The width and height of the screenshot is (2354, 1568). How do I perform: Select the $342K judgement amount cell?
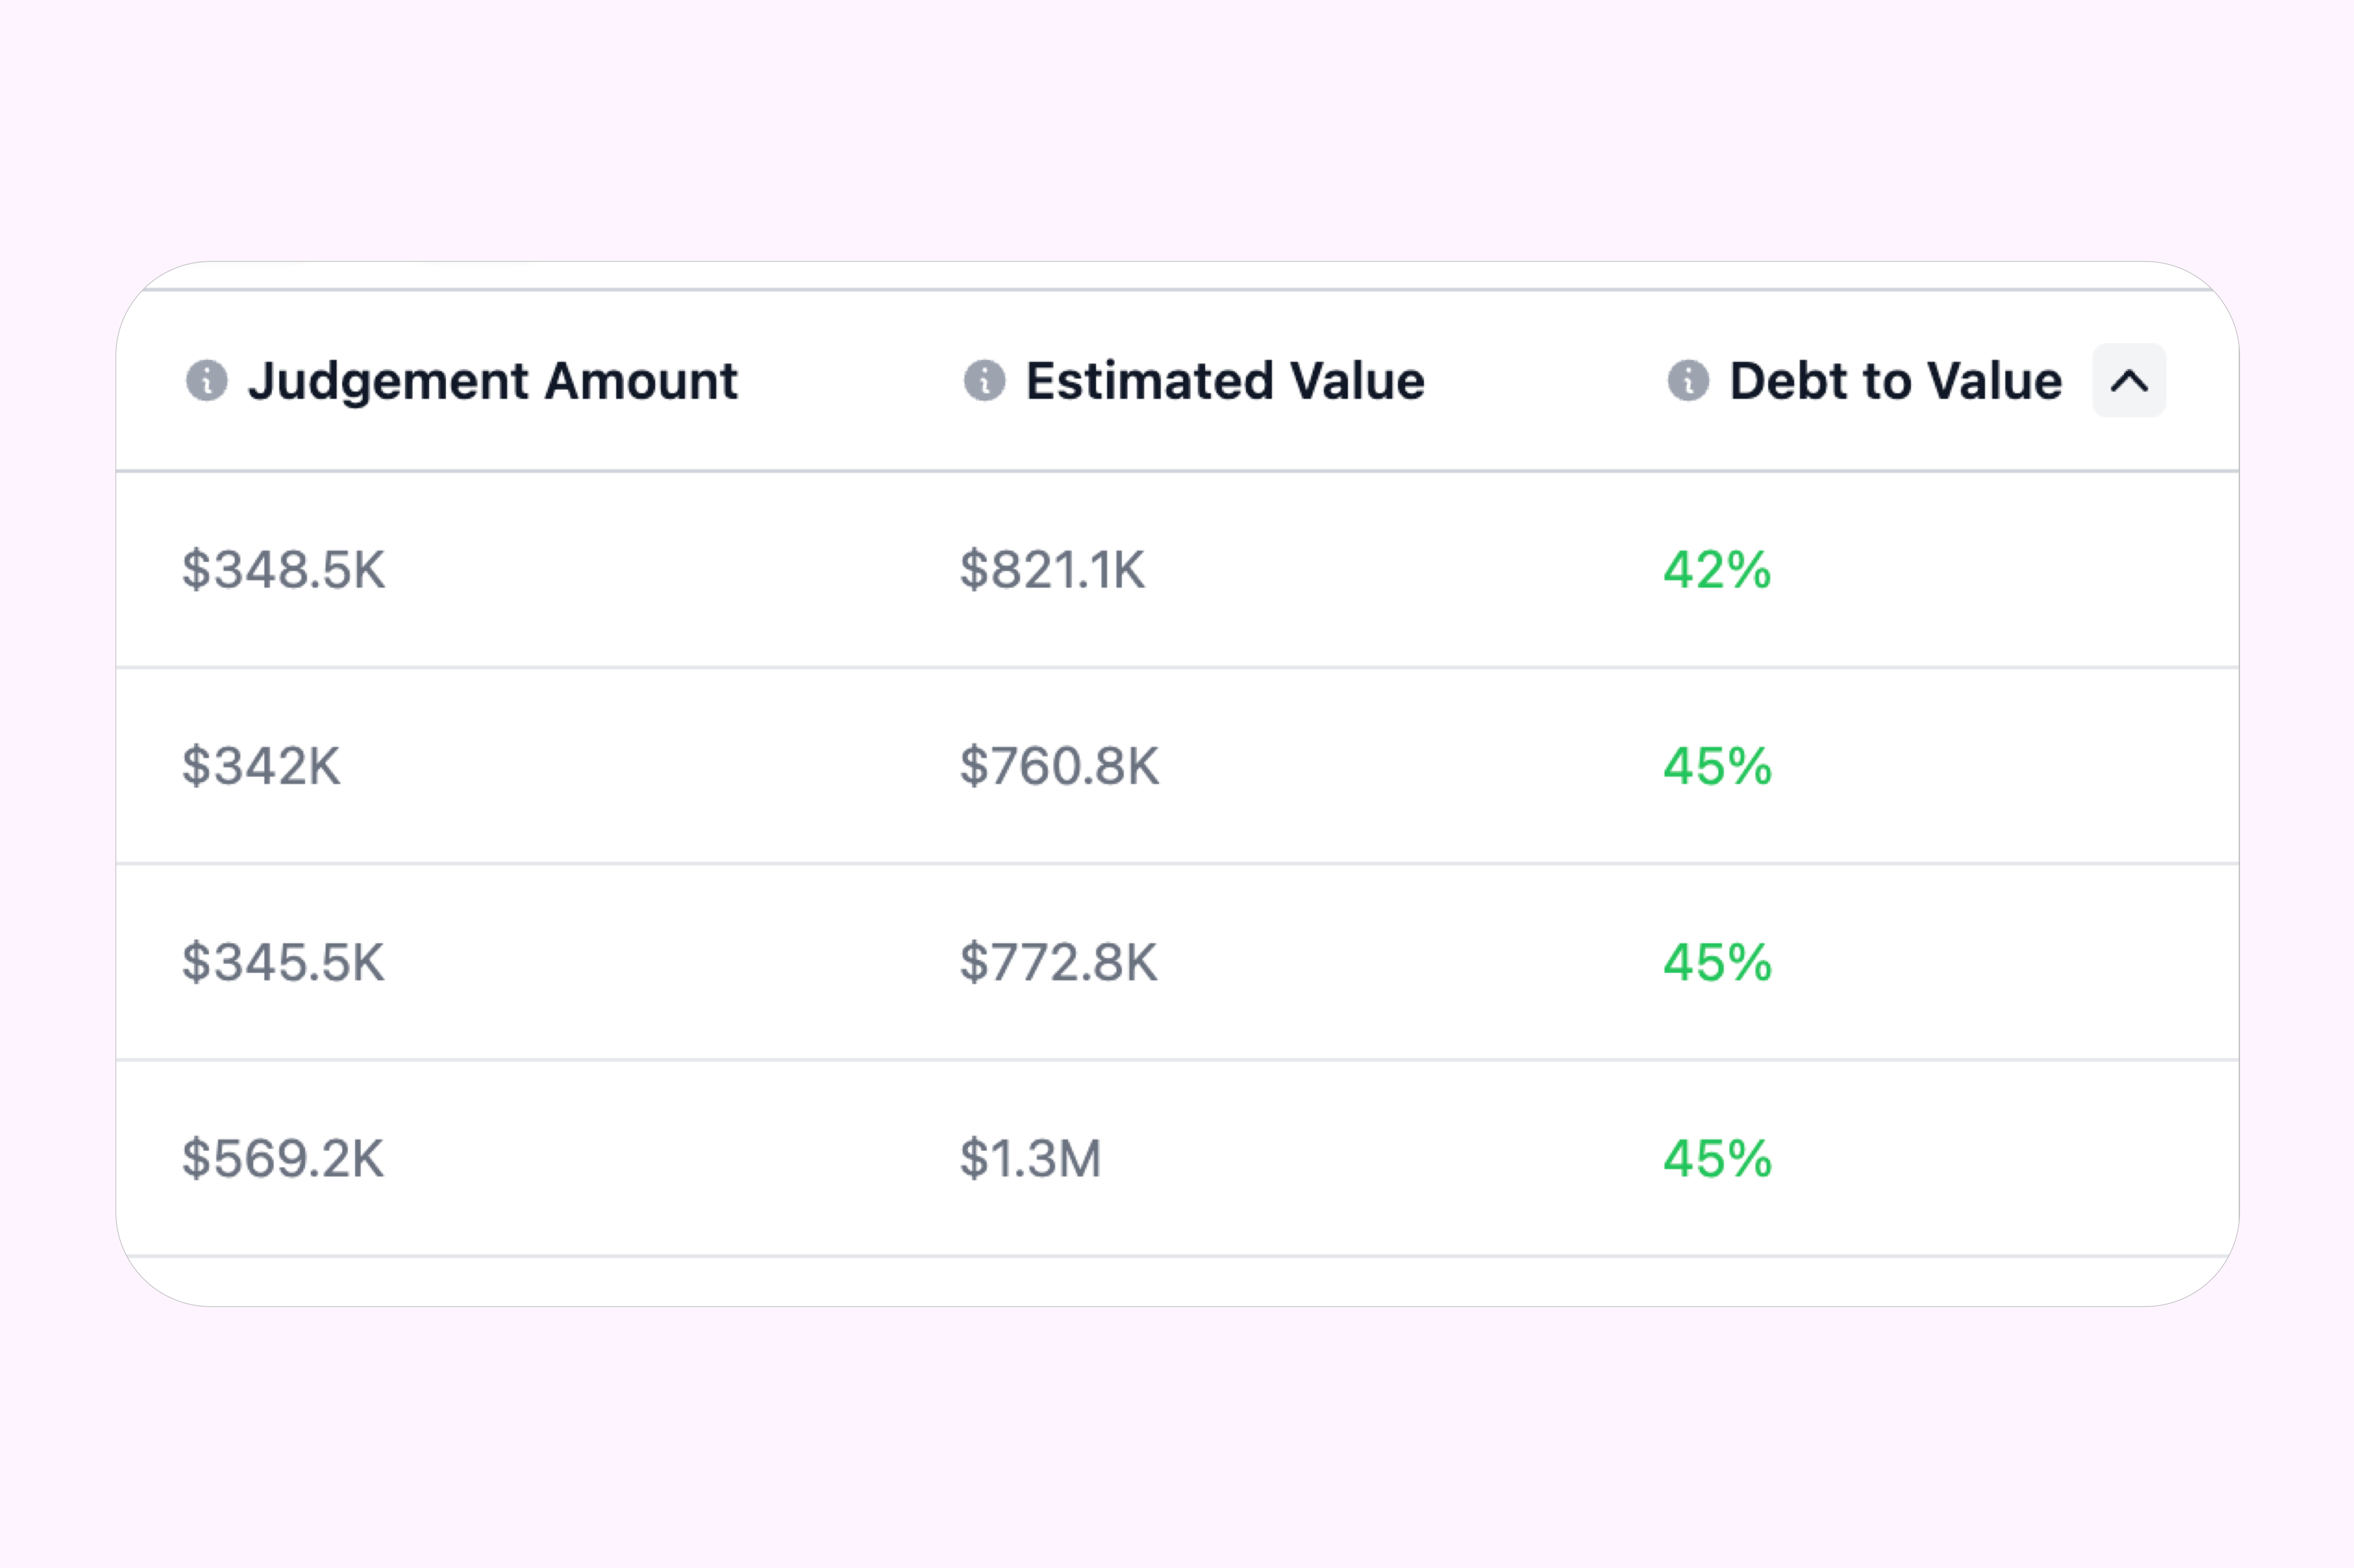click(261, 766)
